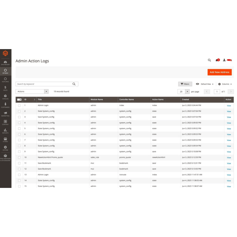Sort by the ID column header
Screen dimensions: 237x237
pyautogui.click(x=30, y=100)
